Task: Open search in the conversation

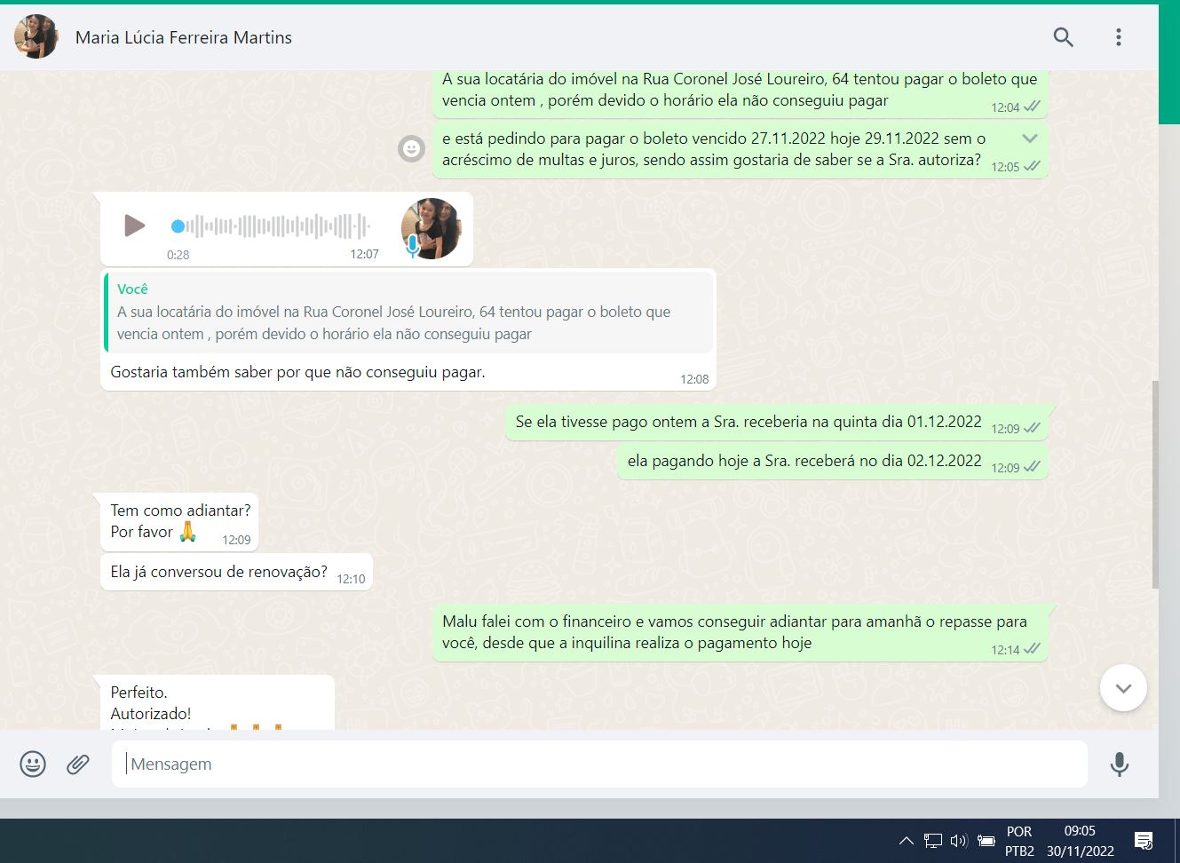Action: pyautogui.click(x=1063, y=37)
